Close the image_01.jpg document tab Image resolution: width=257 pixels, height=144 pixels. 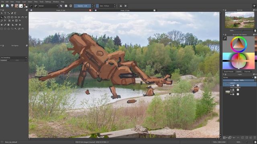click(90, 10)
